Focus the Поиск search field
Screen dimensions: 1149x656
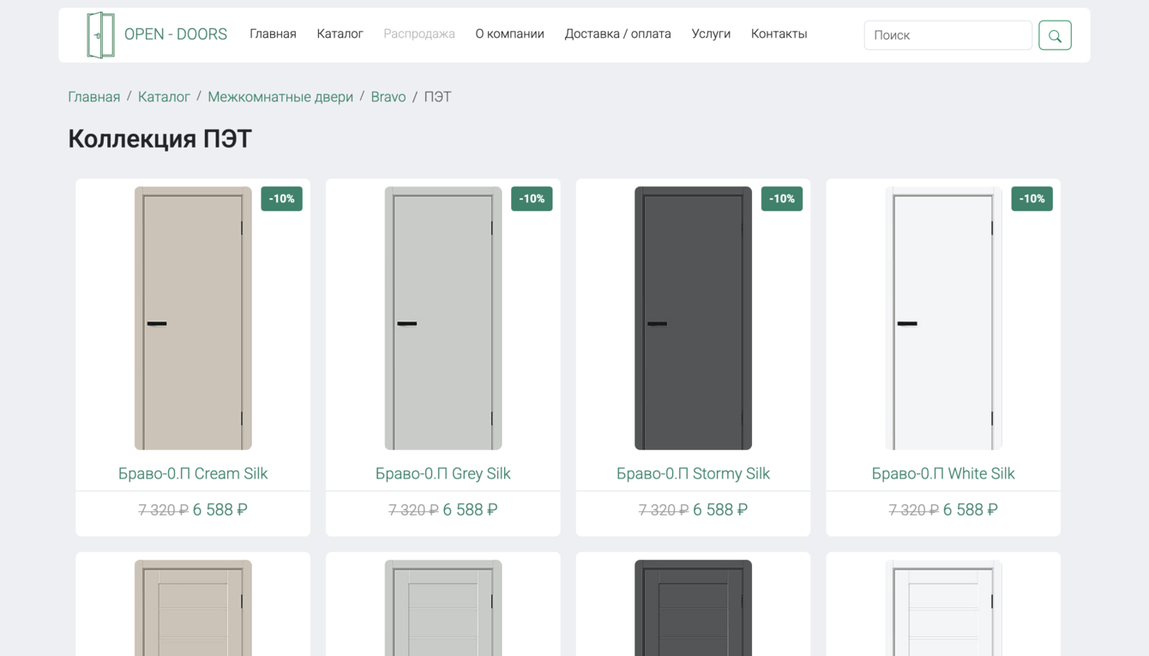tap(947, 35)
